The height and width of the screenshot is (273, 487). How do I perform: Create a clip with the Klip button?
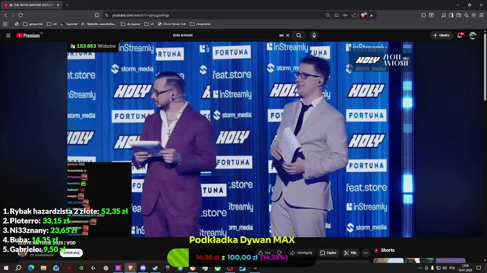pyautogui.click(x=350, y=253)
